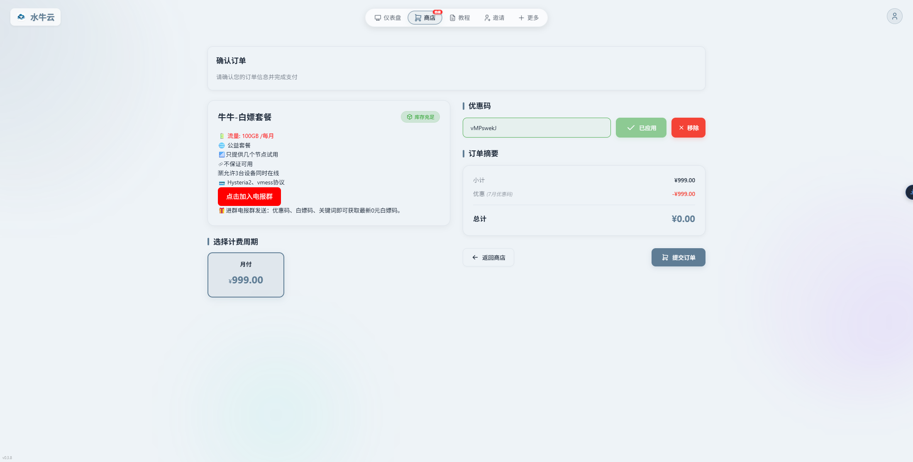Screen dimensions: 913x462
Task: Click the 7月优惠码 coupon label
Action: [499, 194]
